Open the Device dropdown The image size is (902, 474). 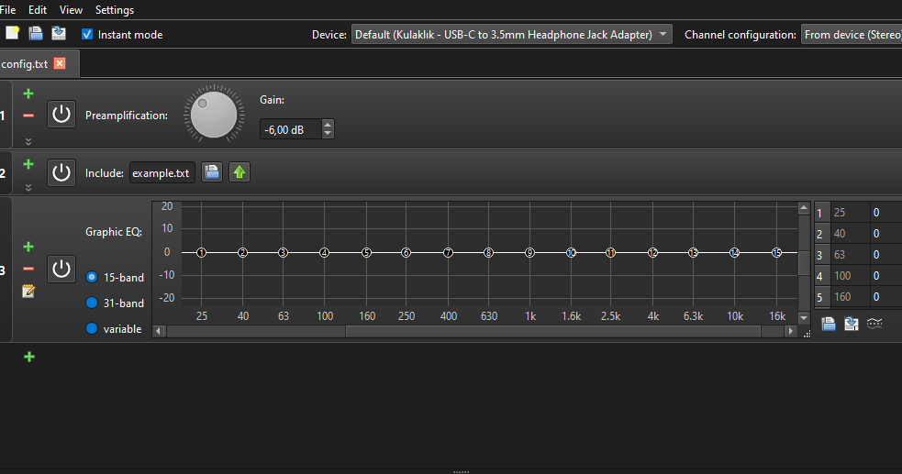[x=511, y=35]
